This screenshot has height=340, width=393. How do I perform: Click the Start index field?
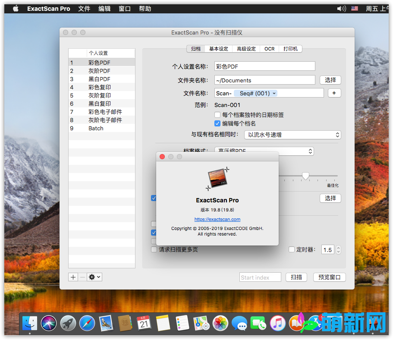[260, 277]
